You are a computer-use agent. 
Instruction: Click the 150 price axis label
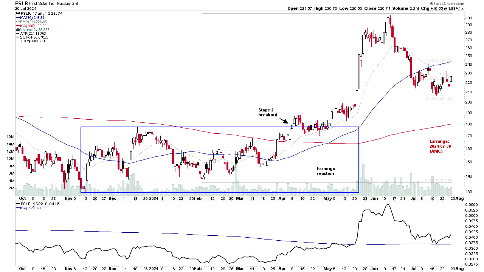[468, 162]
